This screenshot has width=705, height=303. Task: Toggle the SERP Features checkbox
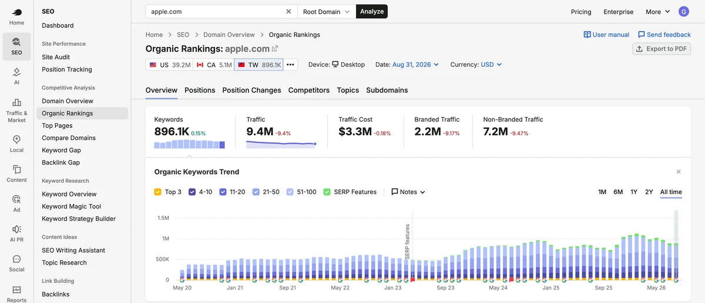[x=327, y=192]
